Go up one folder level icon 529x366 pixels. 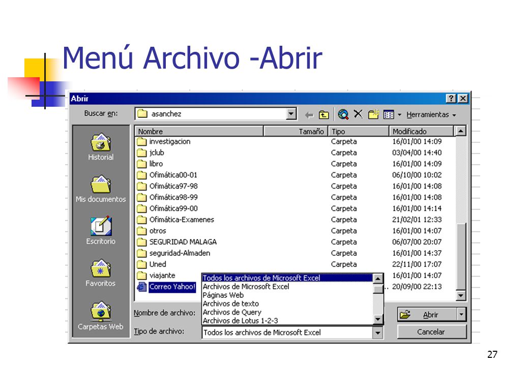coord(324,114)
